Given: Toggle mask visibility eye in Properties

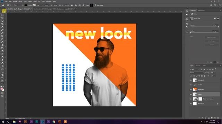Looking at the screenshot, I should click(x=214, y=62).
